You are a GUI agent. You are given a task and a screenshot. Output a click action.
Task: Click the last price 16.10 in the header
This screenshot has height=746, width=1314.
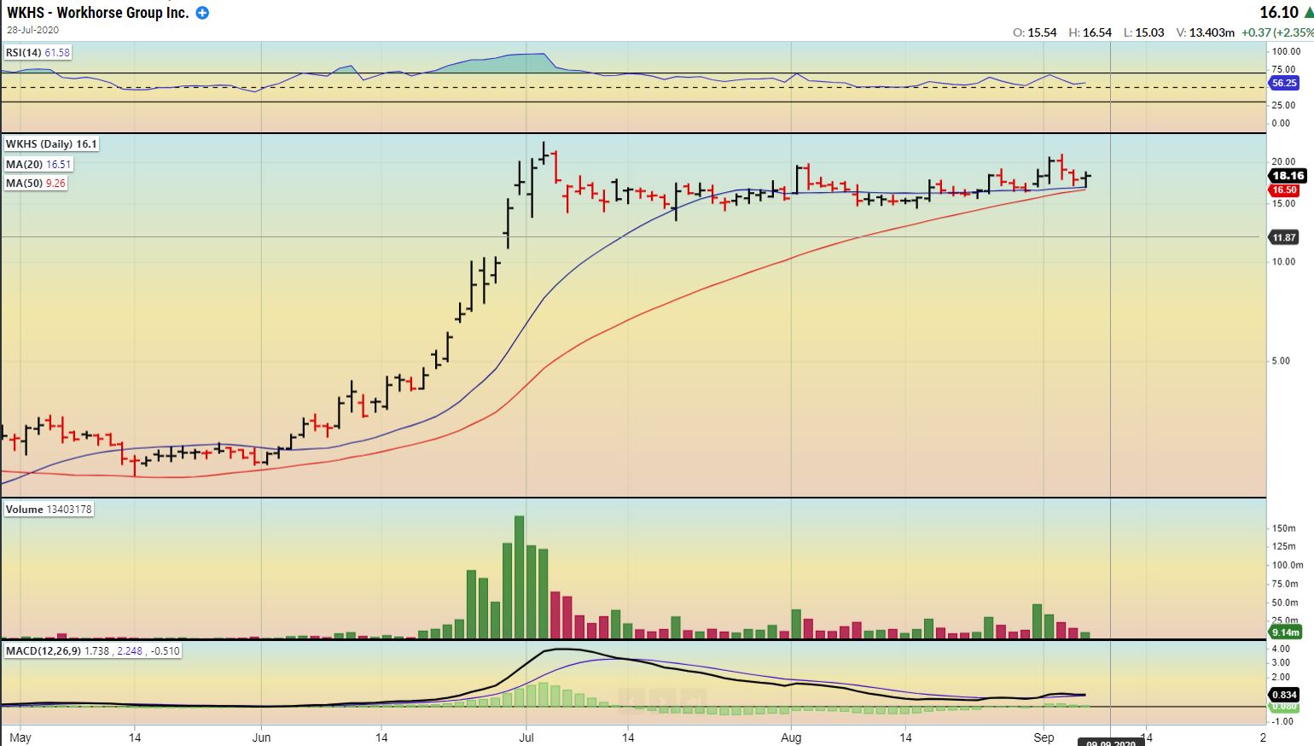(x=1278, y=12)
